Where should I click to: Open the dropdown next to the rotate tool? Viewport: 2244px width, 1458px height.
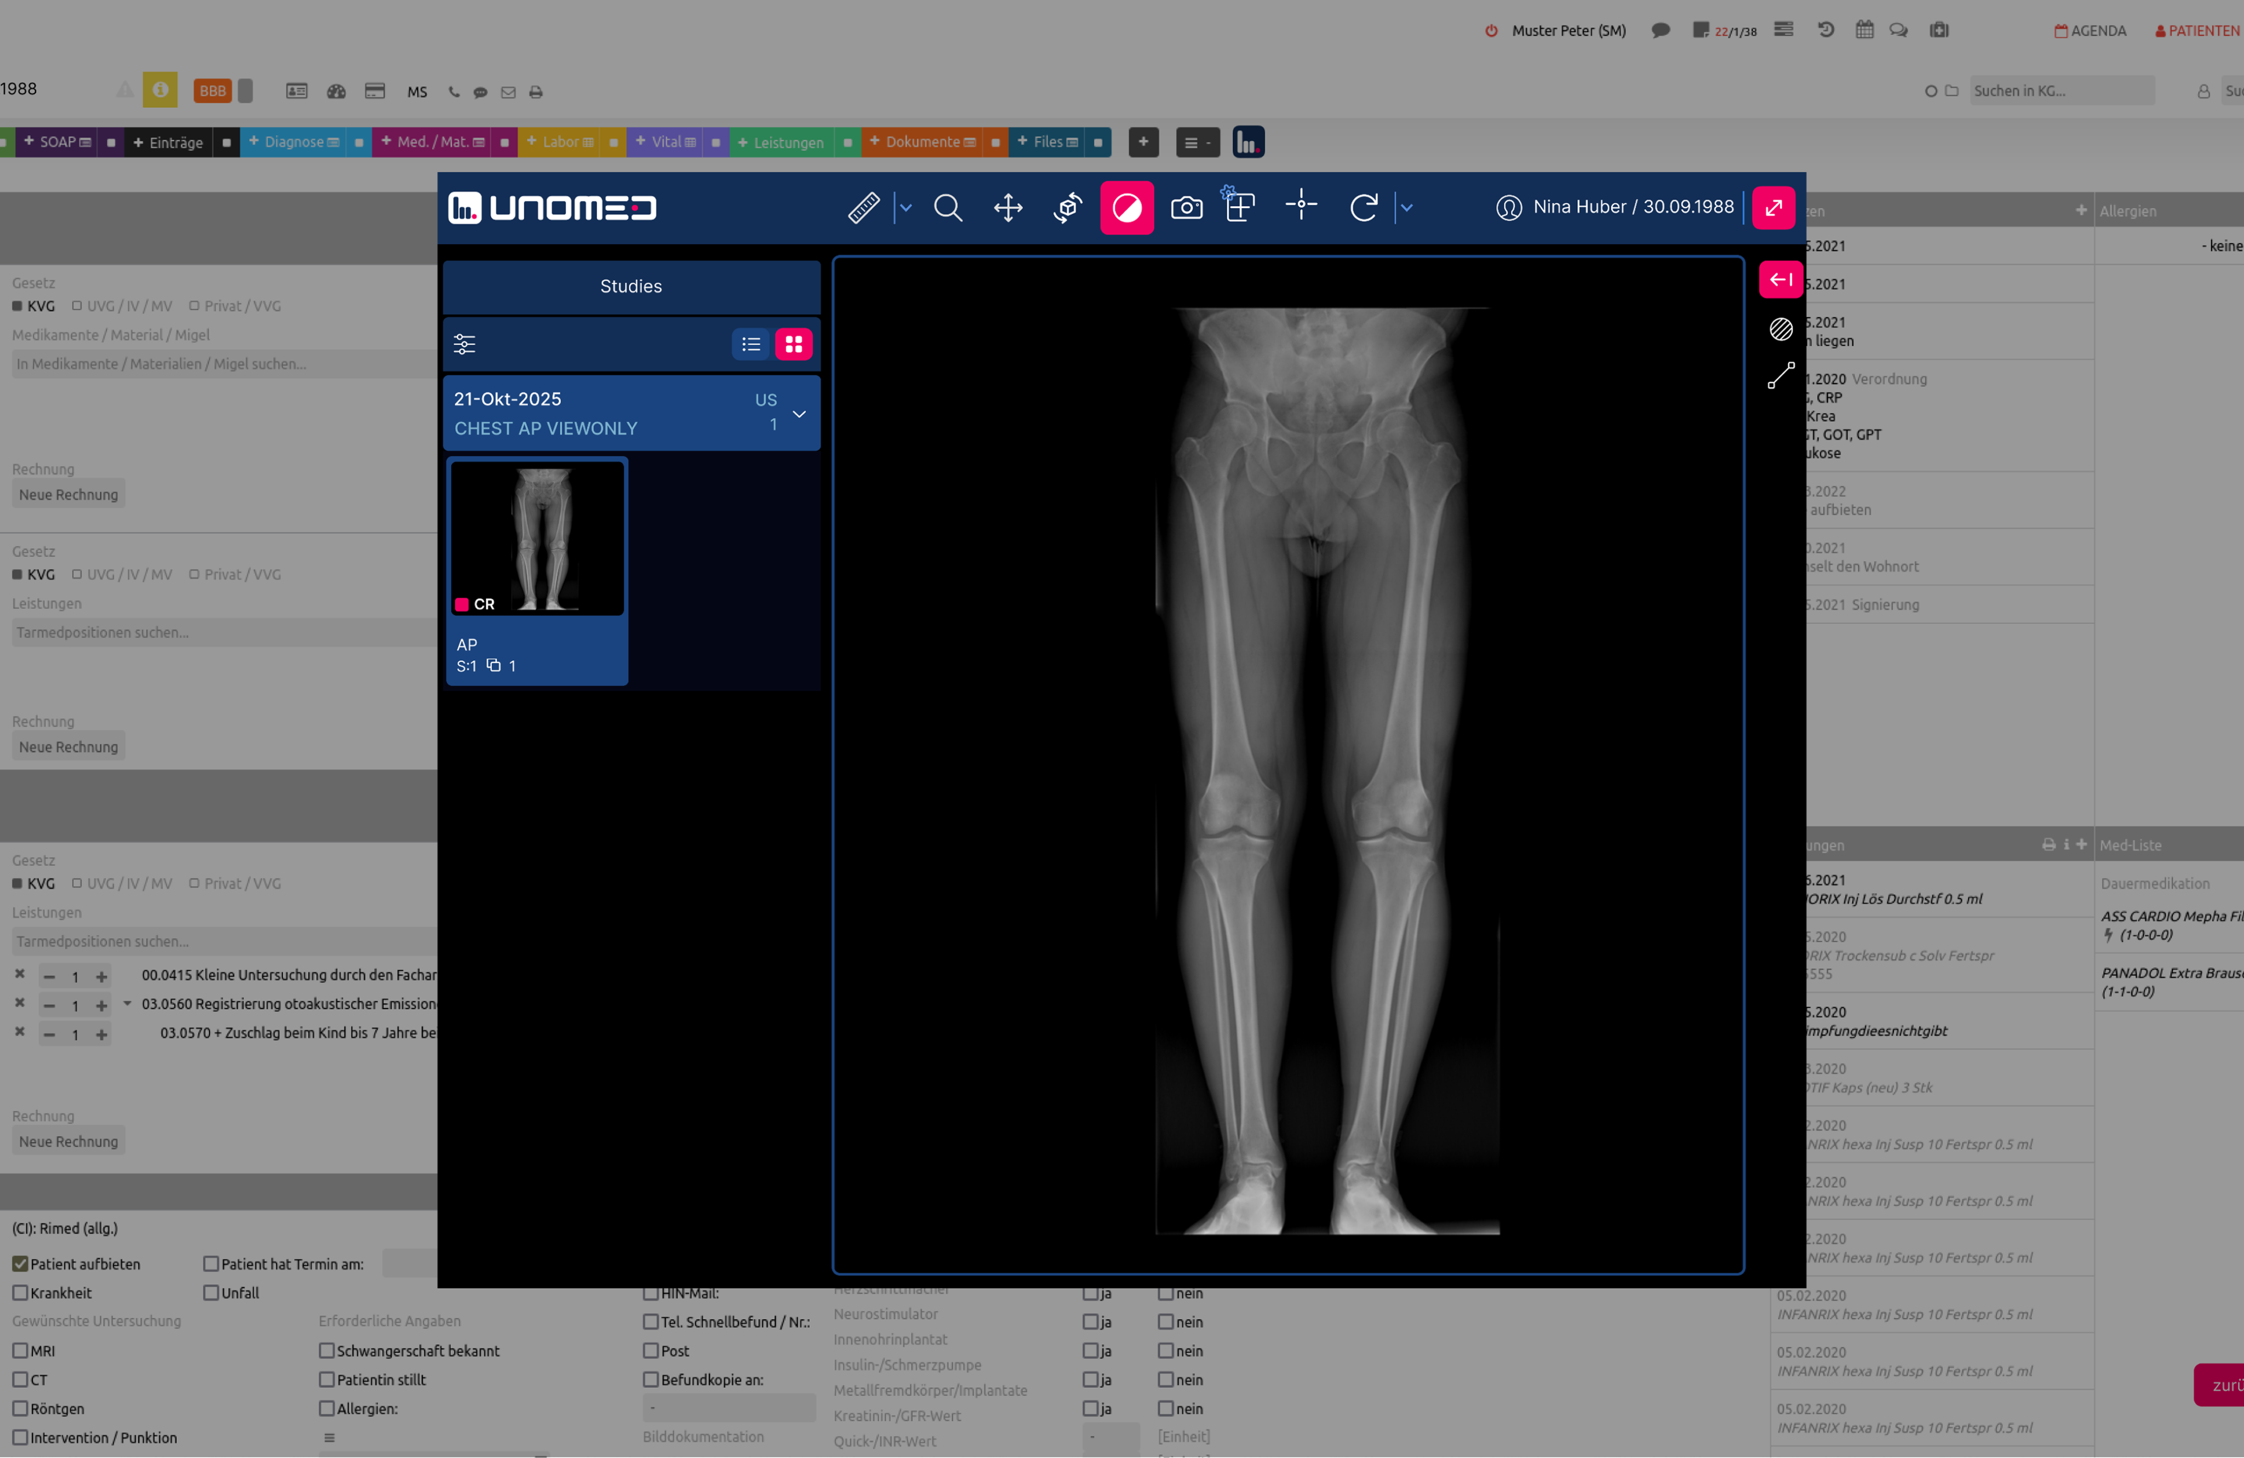[x=1407, y=208]
